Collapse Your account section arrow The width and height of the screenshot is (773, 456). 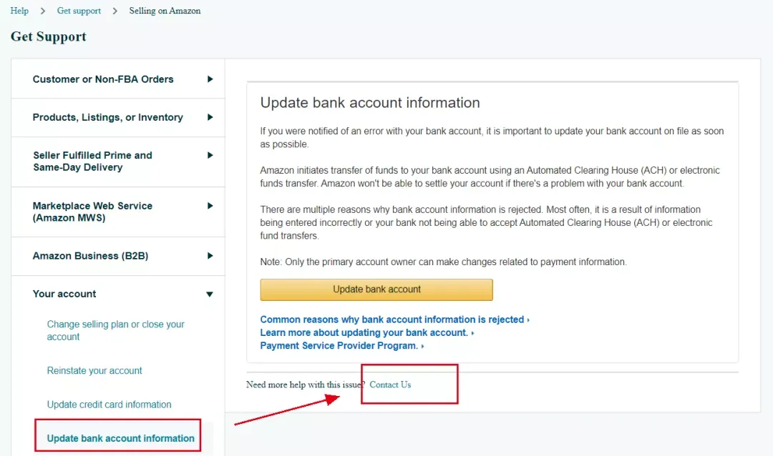click(x=210, y=294)
